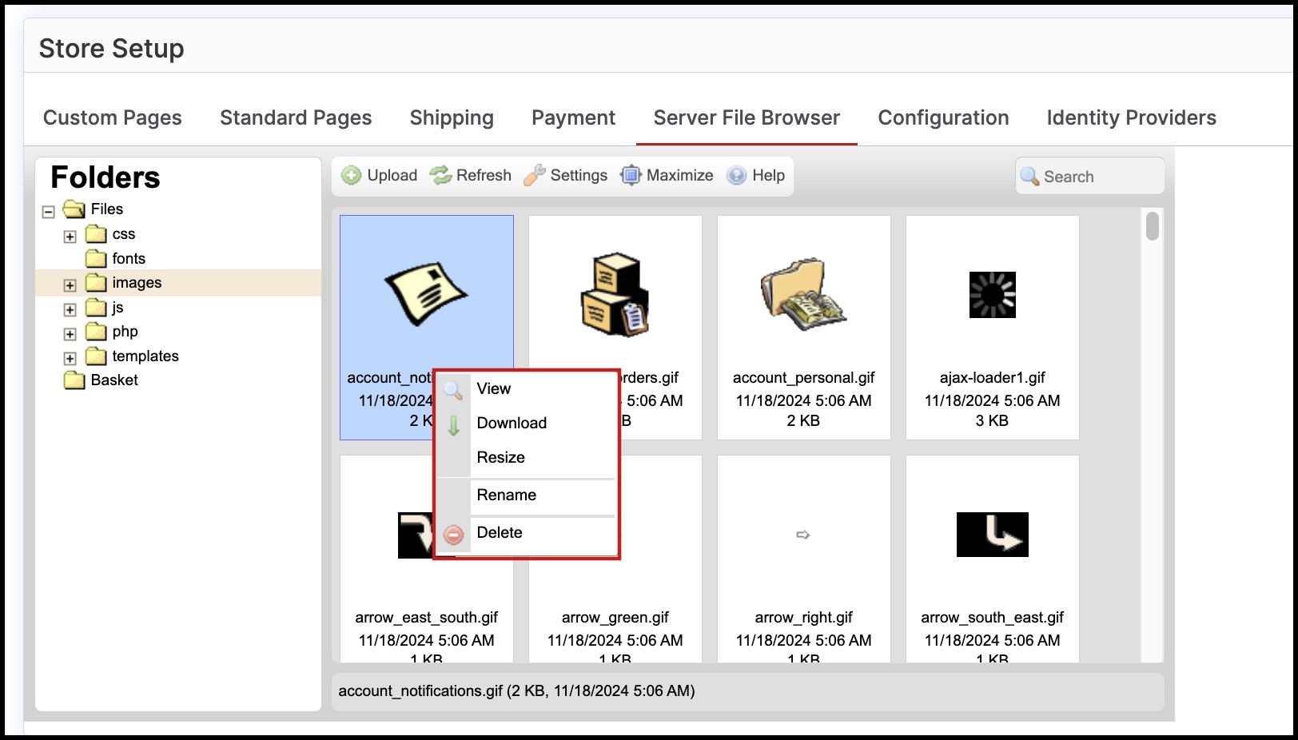Click the Maximize button label

[679, 175]
